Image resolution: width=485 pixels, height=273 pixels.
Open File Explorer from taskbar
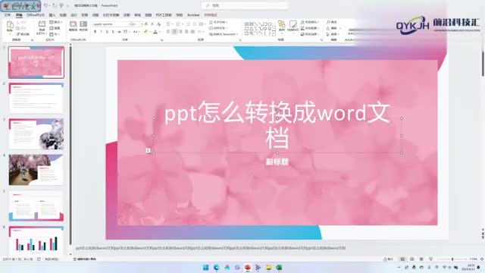coord(268,268)
